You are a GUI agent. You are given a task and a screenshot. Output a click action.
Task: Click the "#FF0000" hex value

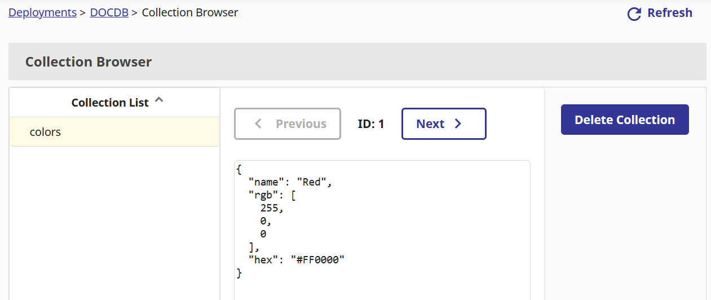[317, 259]
